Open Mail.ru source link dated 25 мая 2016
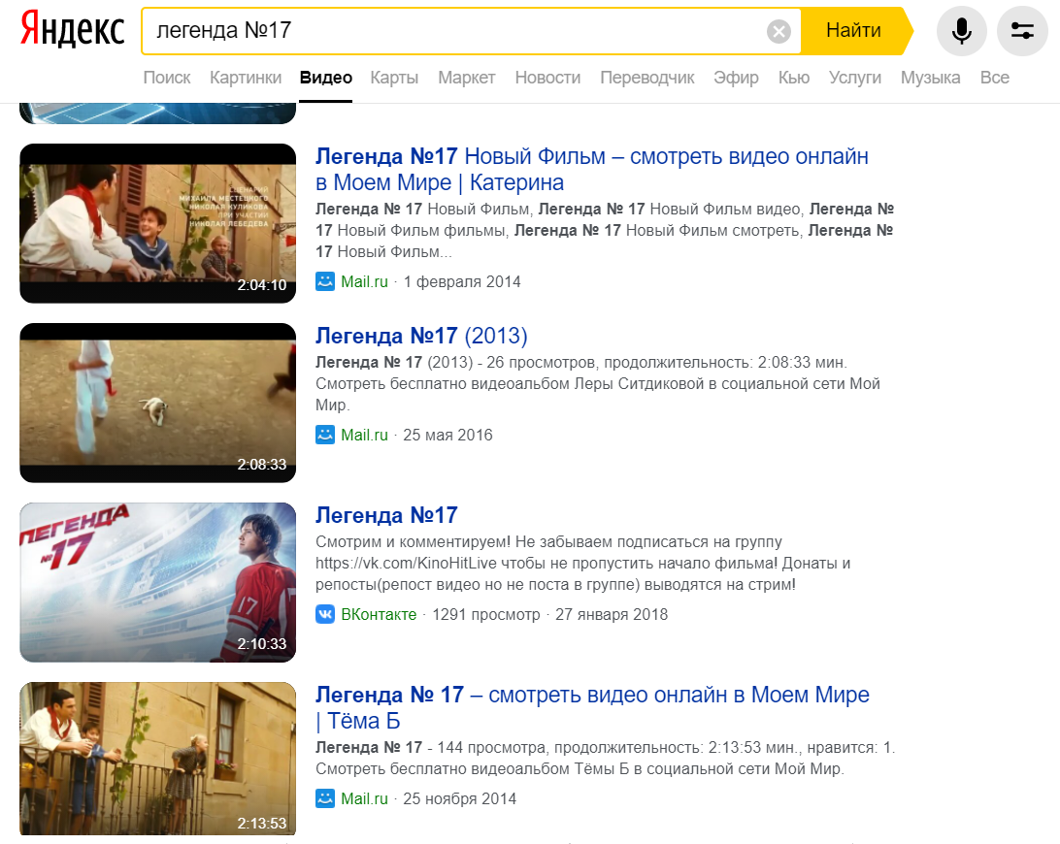1060x844 pixels. coord(364,436)
